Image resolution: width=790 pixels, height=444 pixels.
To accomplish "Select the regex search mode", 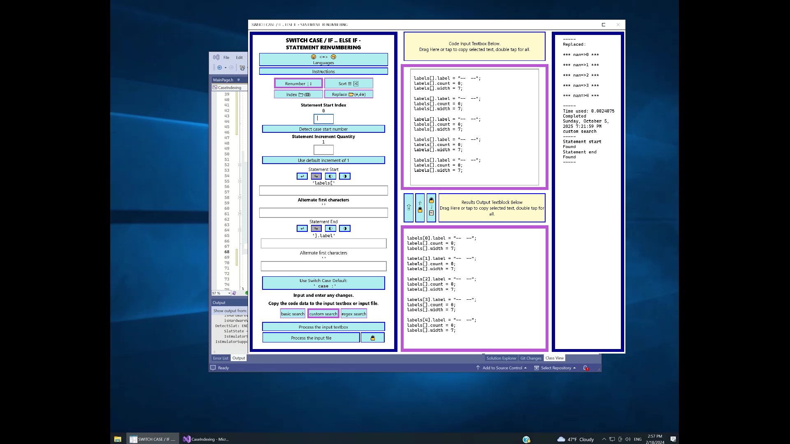I will [353, 314].
